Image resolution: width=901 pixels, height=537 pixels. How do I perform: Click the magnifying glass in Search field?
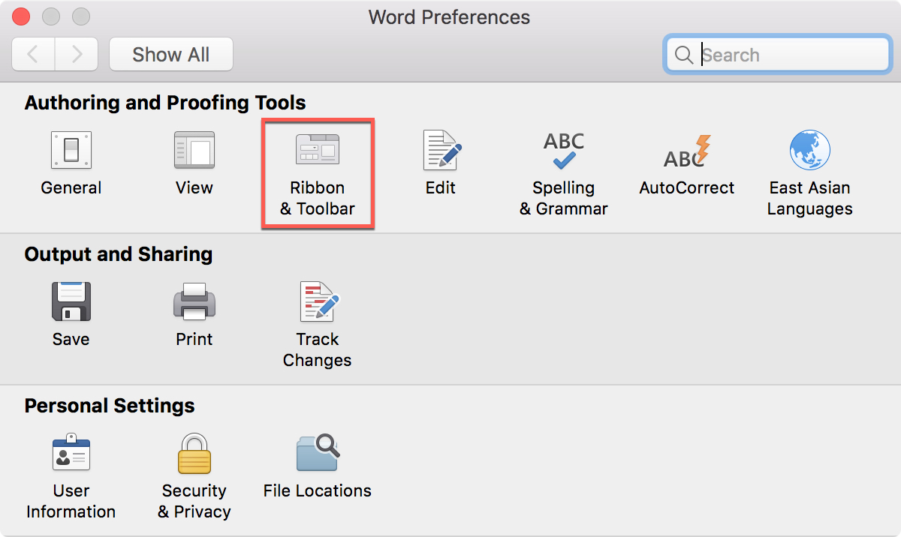(x=684, y=55)
